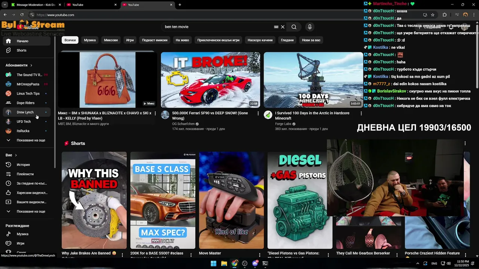The image size is (479, 269).
Task: Select the На живо filter chip
Action: pyautogui.click(x=182, y=40)
